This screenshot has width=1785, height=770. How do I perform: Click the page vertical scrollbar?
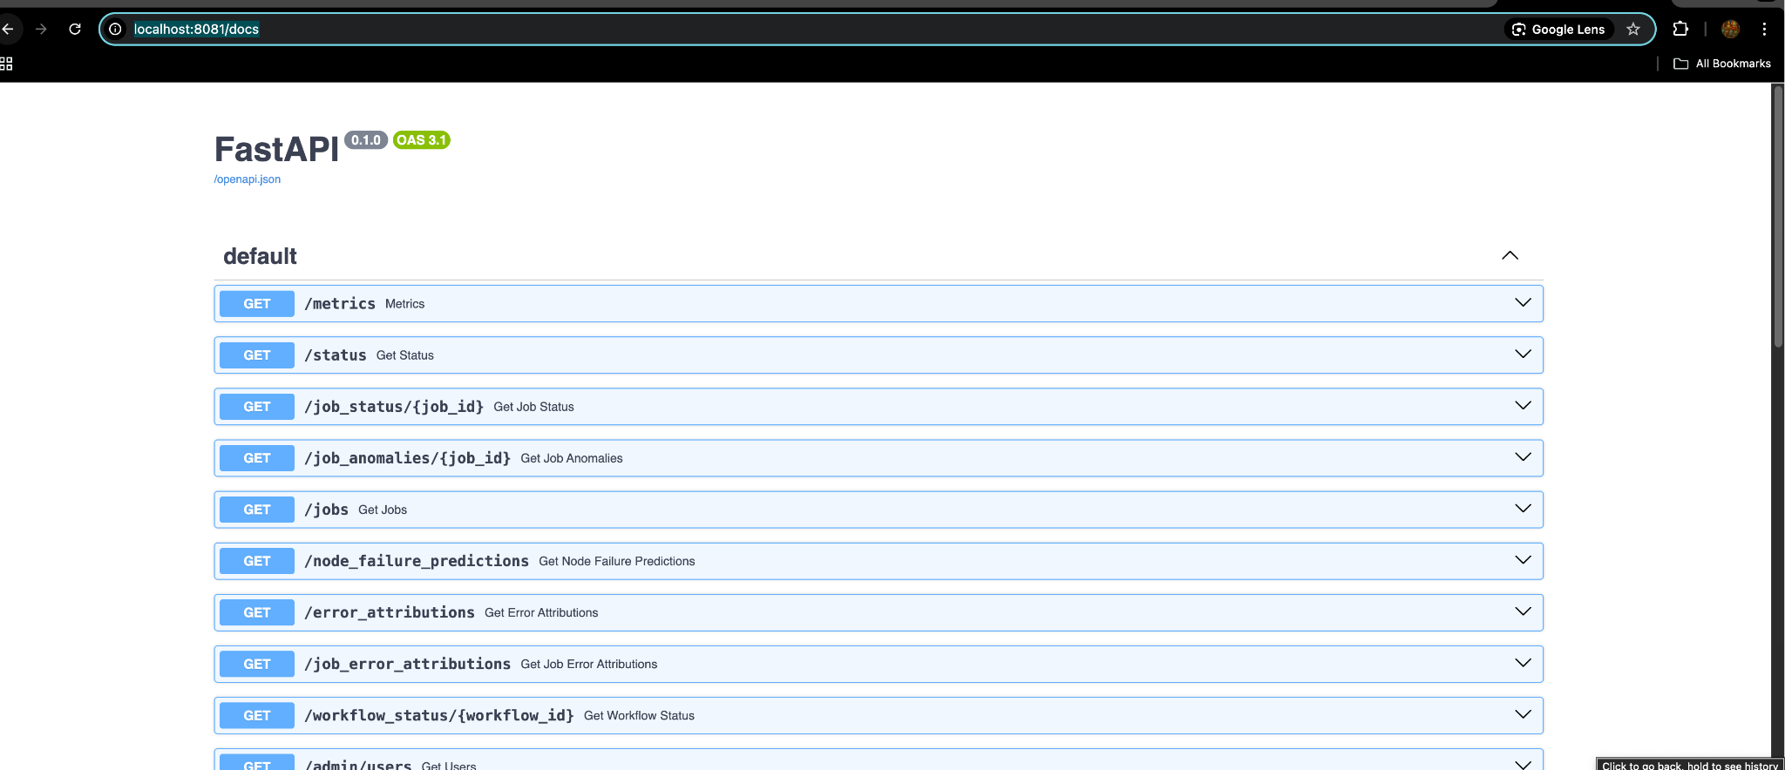(1778, 218)
